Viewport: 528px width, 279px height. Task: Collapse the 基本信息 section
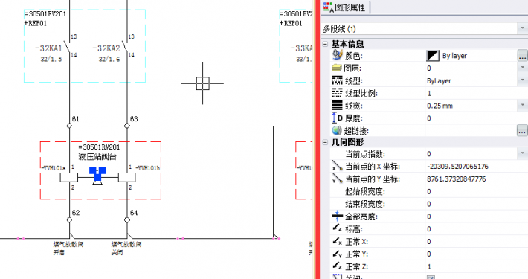325,44
